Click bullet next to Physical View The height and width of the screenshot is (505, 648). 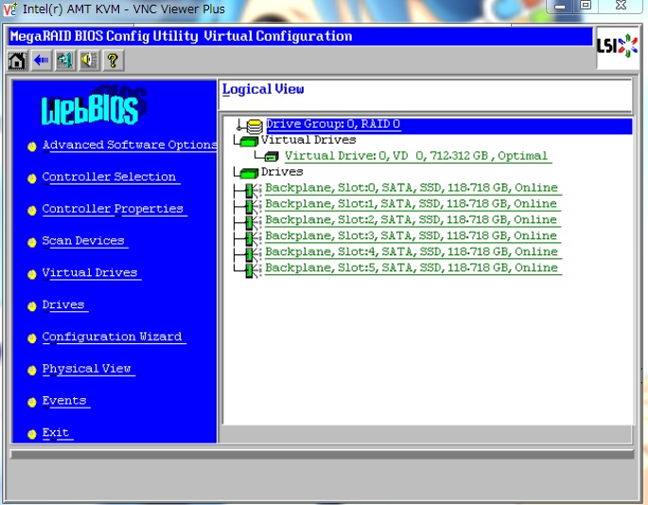coord(32,371)
